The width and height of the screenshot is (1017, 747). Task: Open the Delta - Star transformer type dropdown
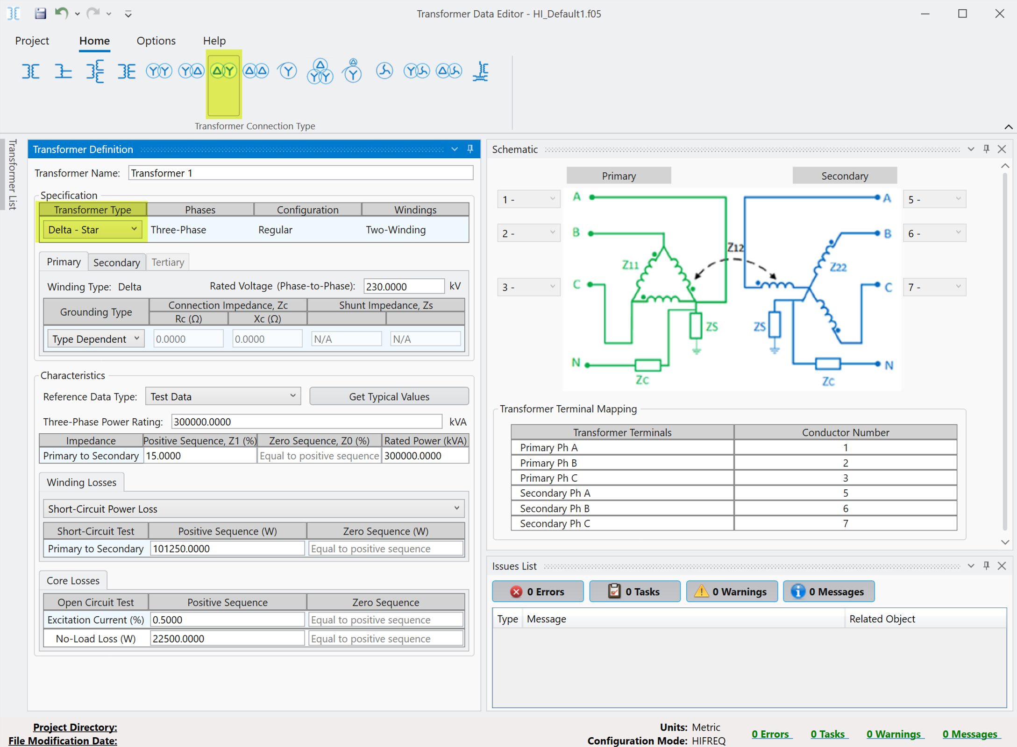pyautogui.click(x=92, y=230)
